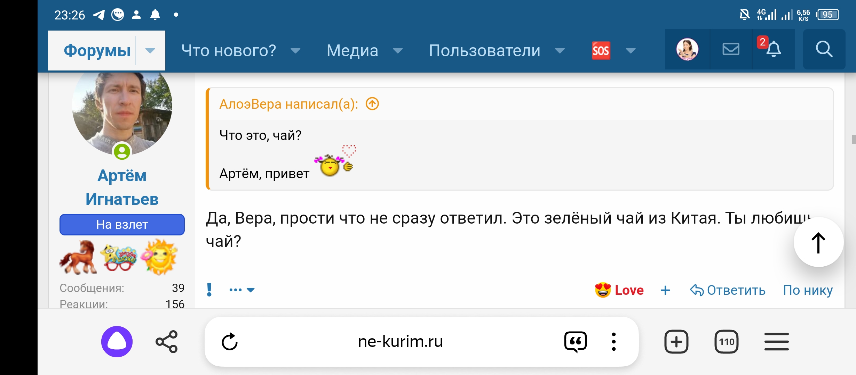Click the По нику link

pos(808,290)
